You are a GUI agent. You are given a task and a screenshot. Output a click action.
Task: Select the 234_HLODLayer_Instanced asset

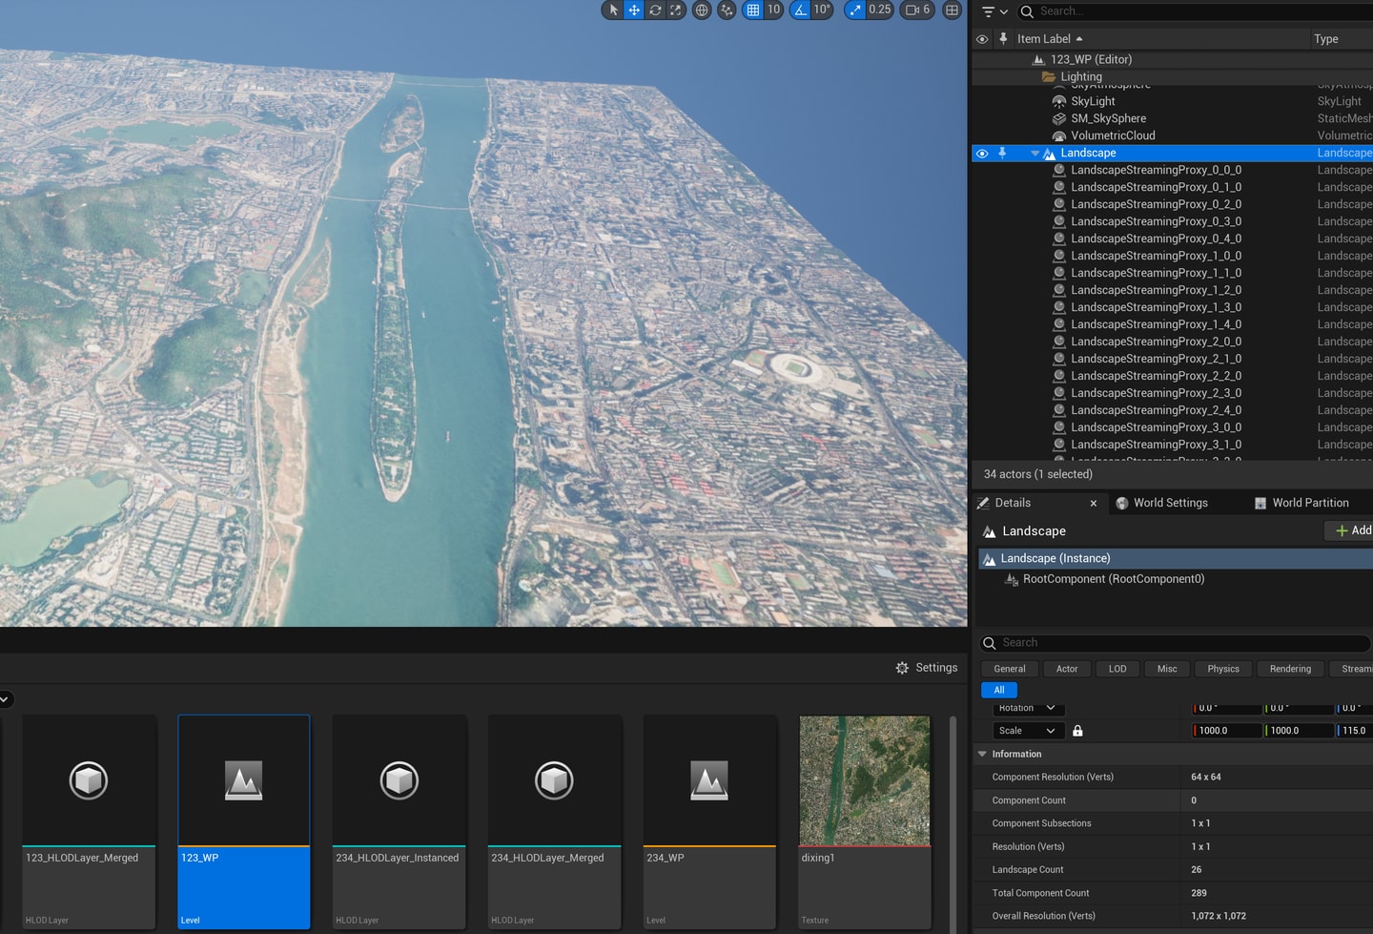400,821
